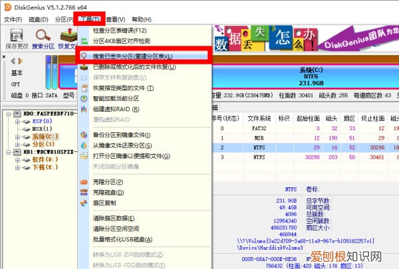Choose 克隆磁盘(D) menu entry
The height and width of the screenshot is (269, 399).
145,193
